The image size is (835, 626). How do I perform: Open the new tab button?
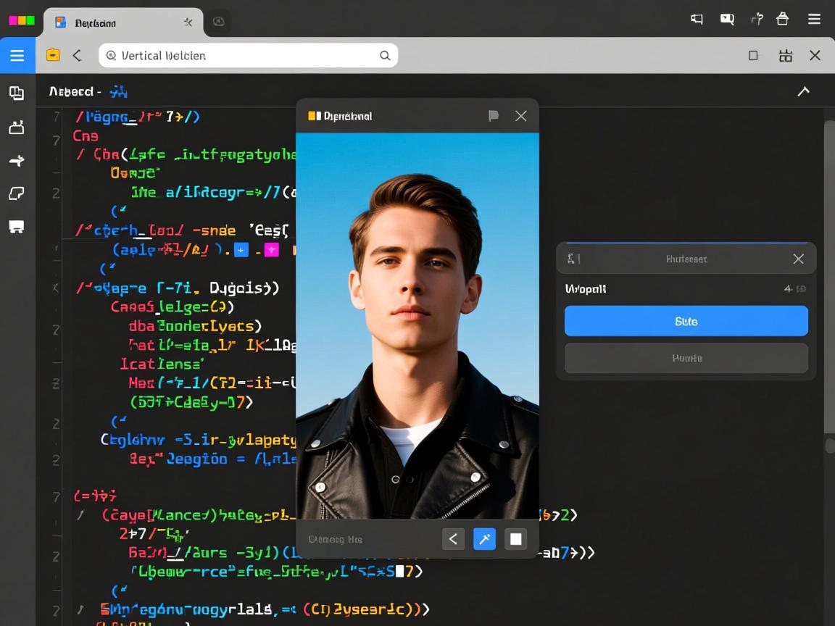[x=218, y=22]
